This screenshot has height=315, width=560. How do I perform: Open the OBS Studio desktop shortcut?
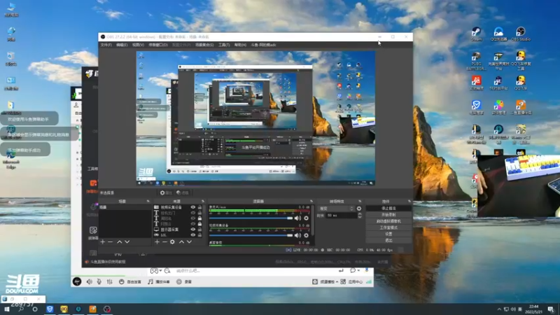521,34
